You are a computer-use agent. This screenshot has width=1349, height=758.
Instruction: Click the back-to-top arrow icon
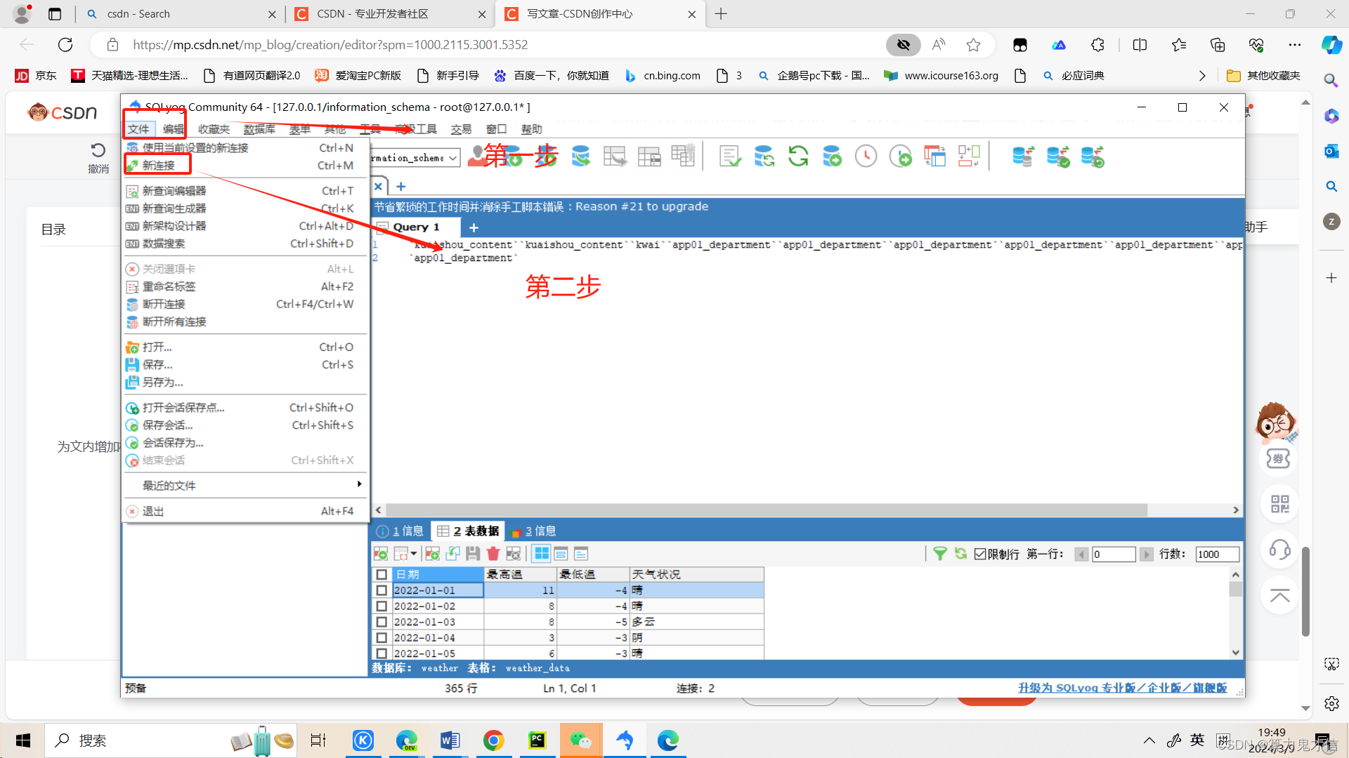point(1280,596)
